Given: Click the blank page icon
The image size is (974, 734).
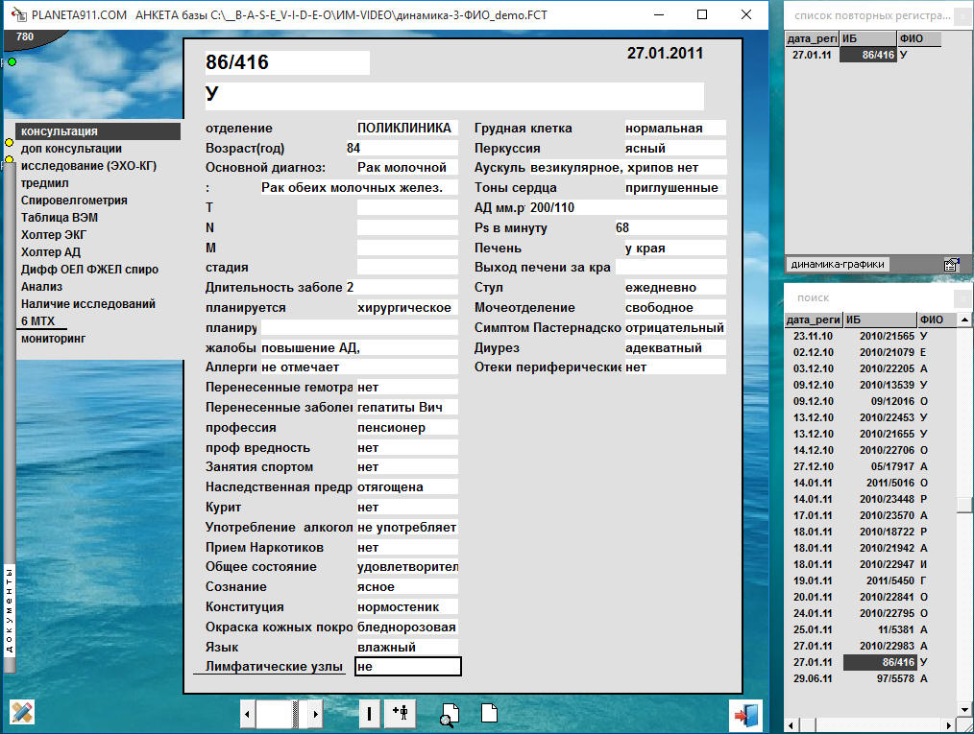Looking at the screenshot, I should click(x=489, y=714).
